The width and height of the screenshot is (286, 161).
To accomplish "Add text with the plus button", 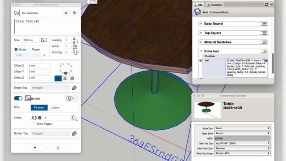I will 35,148.
